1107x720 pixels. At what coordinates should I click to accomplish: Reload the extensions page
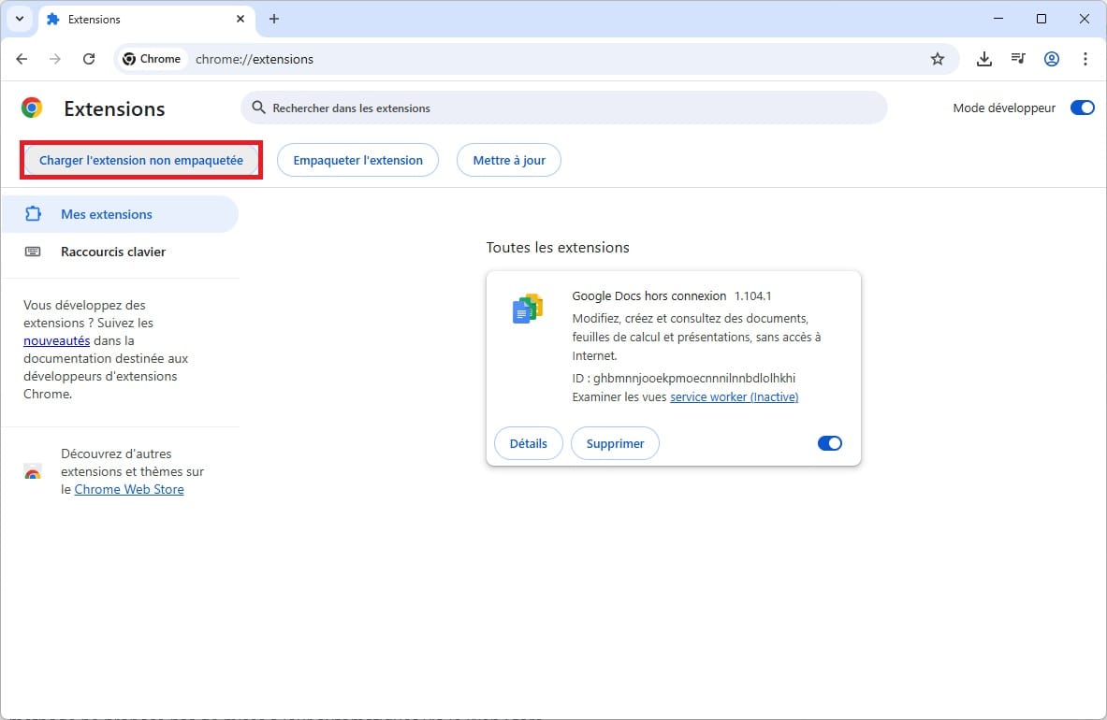pos(89,59)
